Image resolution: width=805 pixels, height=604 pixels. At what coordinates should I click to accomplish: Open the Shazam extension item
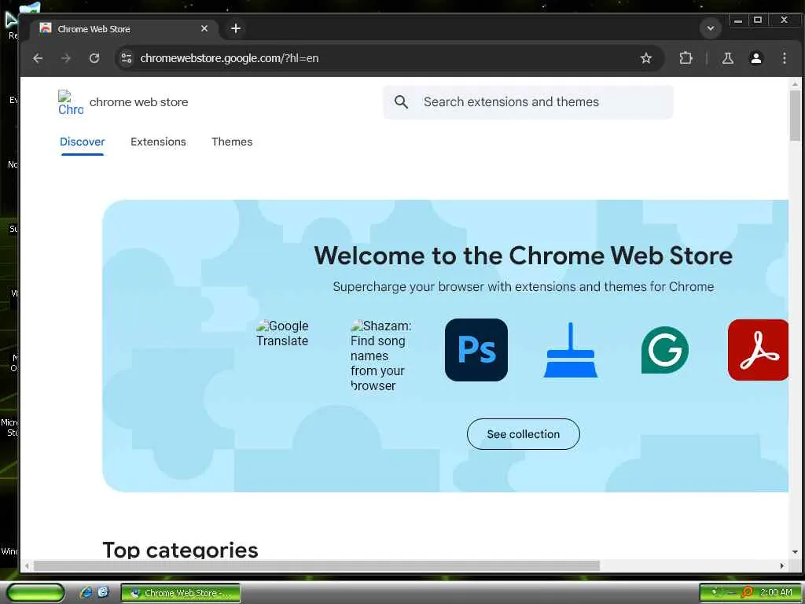pos(381,355)
